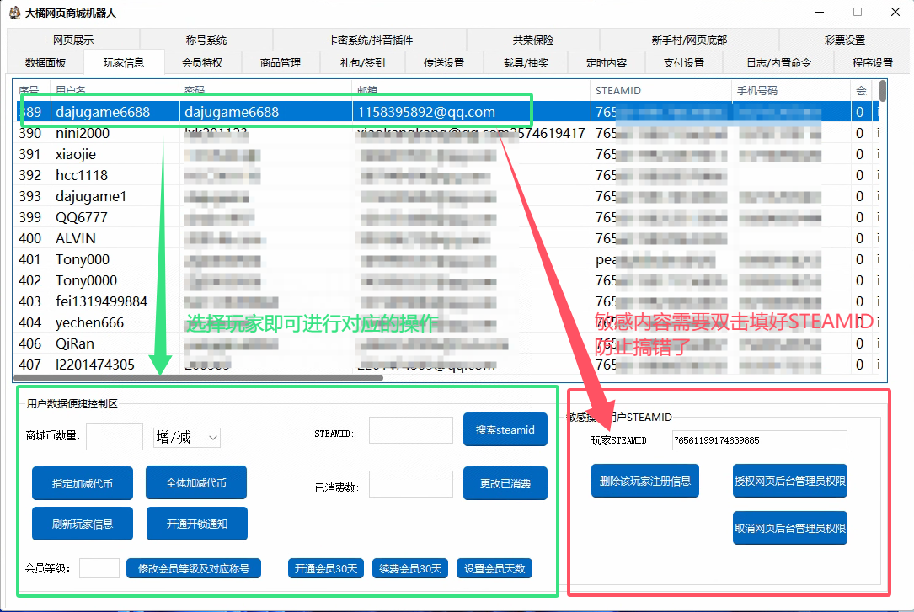This screenshot has width=914, height=612.
Task: Switch to the 会员特权 tab
Action: coord(202,63)
